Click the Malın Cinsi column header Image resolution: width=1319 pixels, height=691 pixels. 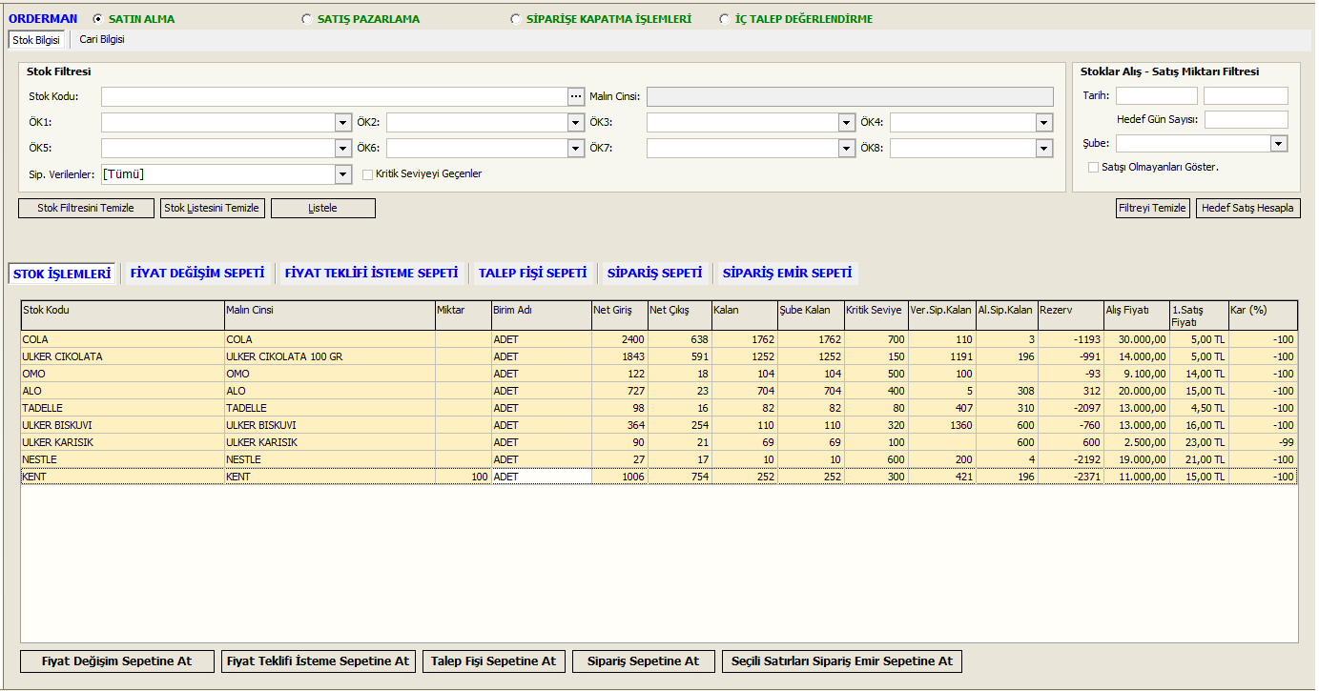tap(329, 315)
